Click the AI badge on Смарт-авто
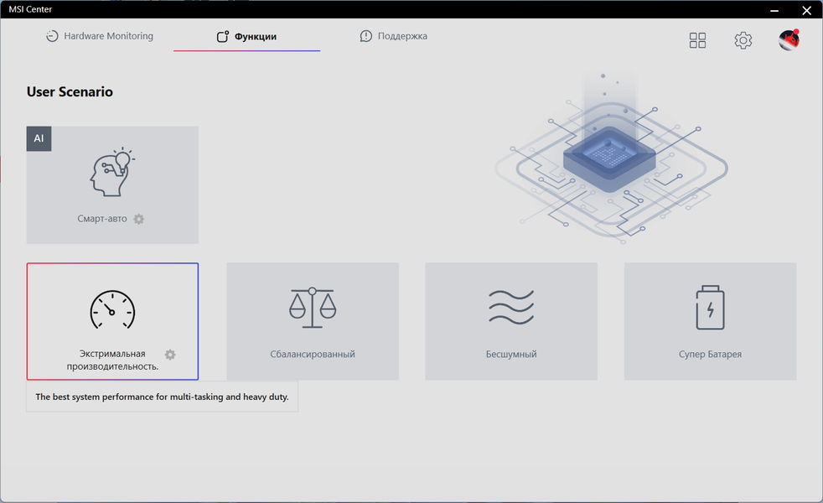Viewport: 823px width, 503px height. tap(39, 138)
